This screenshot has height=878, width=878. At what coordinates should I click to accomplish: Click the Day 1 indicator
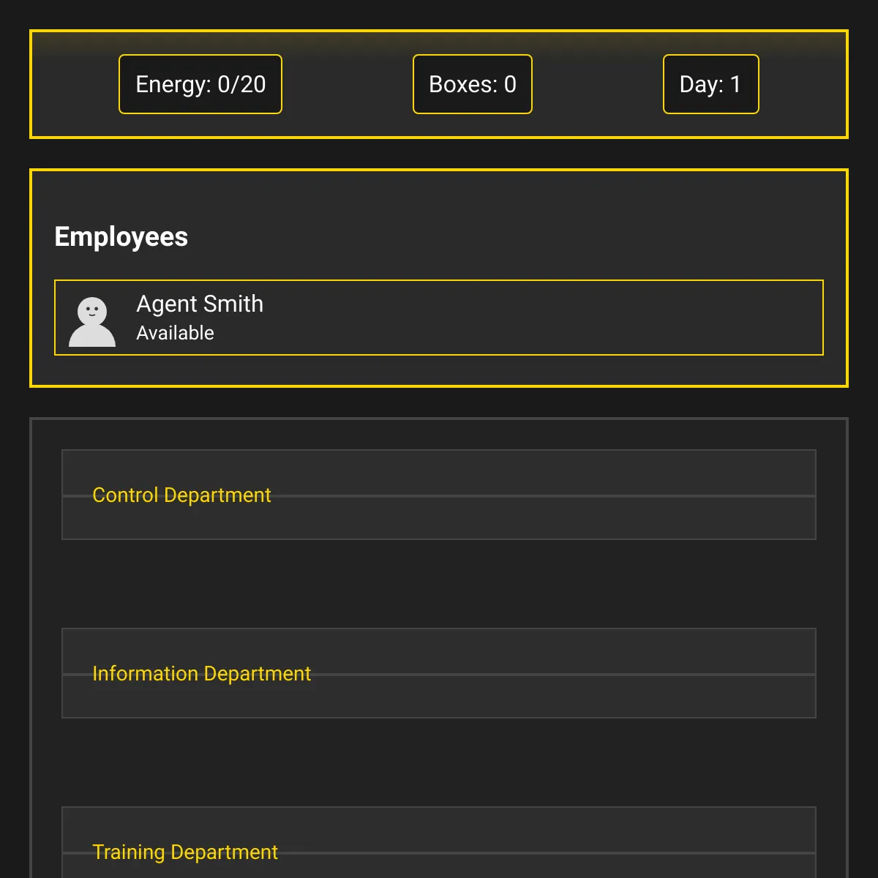pyautogui.click(x=710, y=84)
